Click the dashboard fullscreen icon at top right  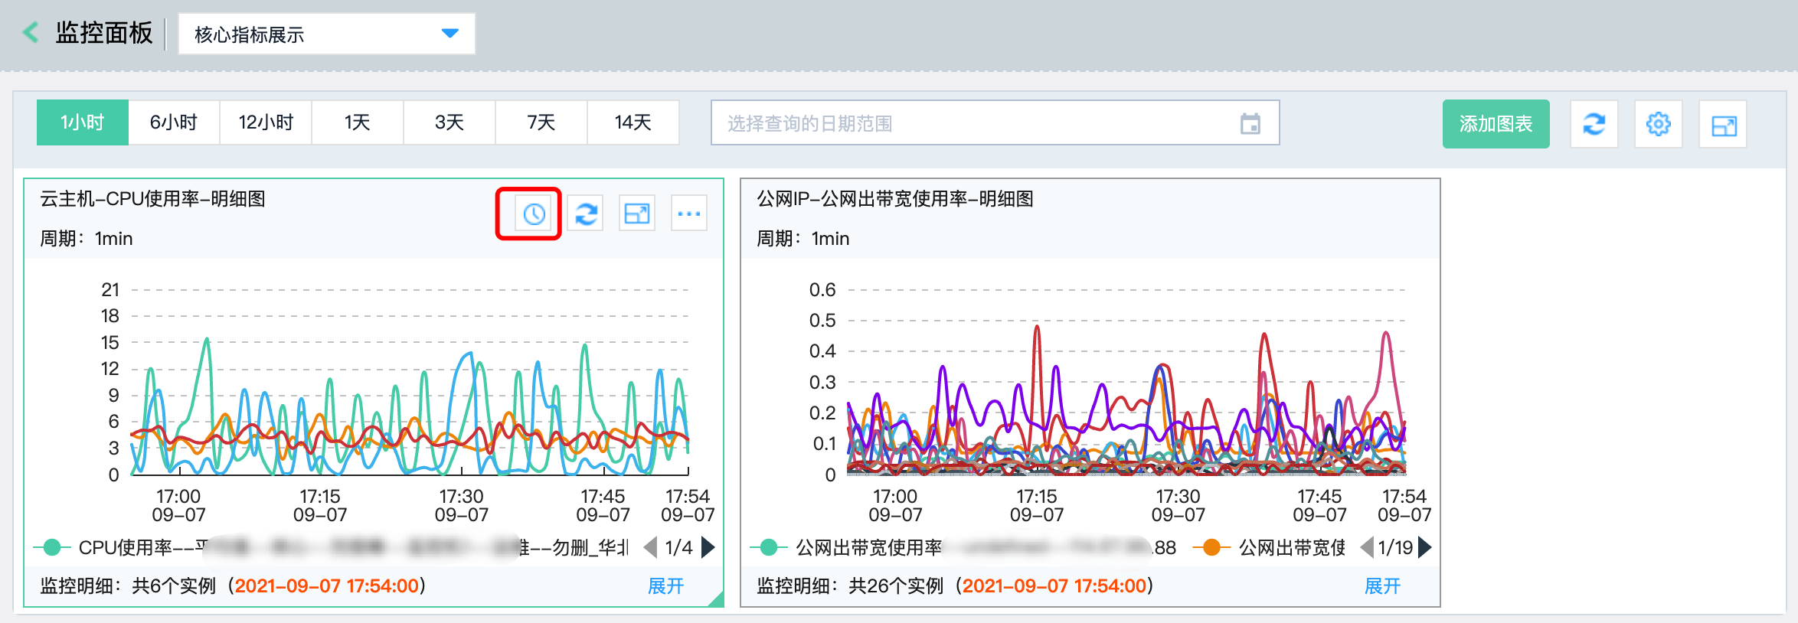(x=1723, y=126)
